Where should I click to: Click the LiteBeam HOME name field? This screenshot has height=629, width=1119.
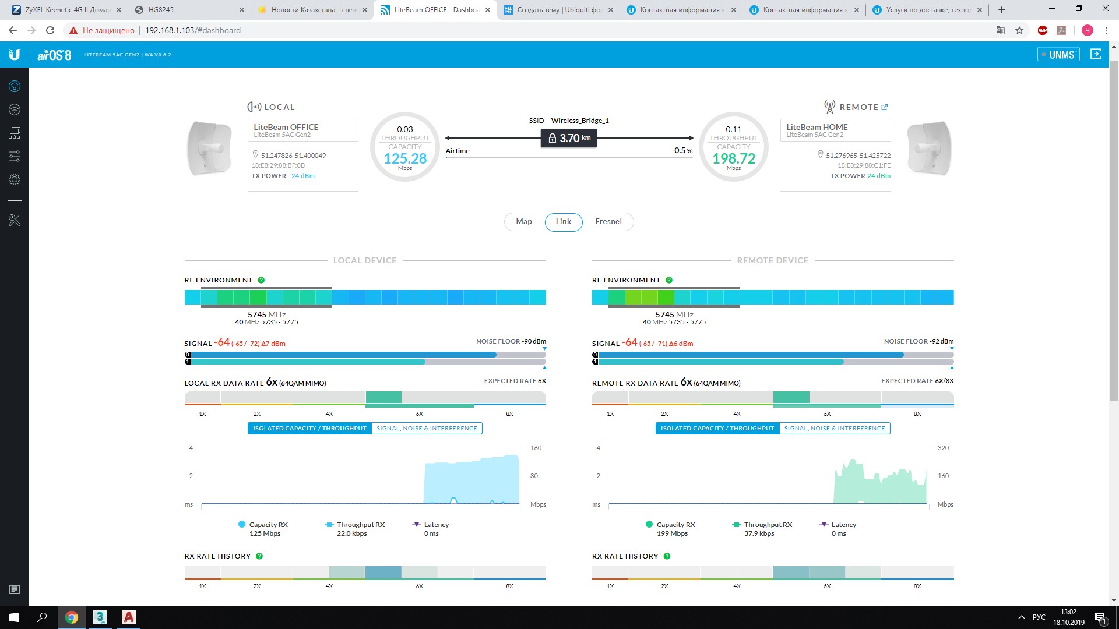[x=835, y=130]
